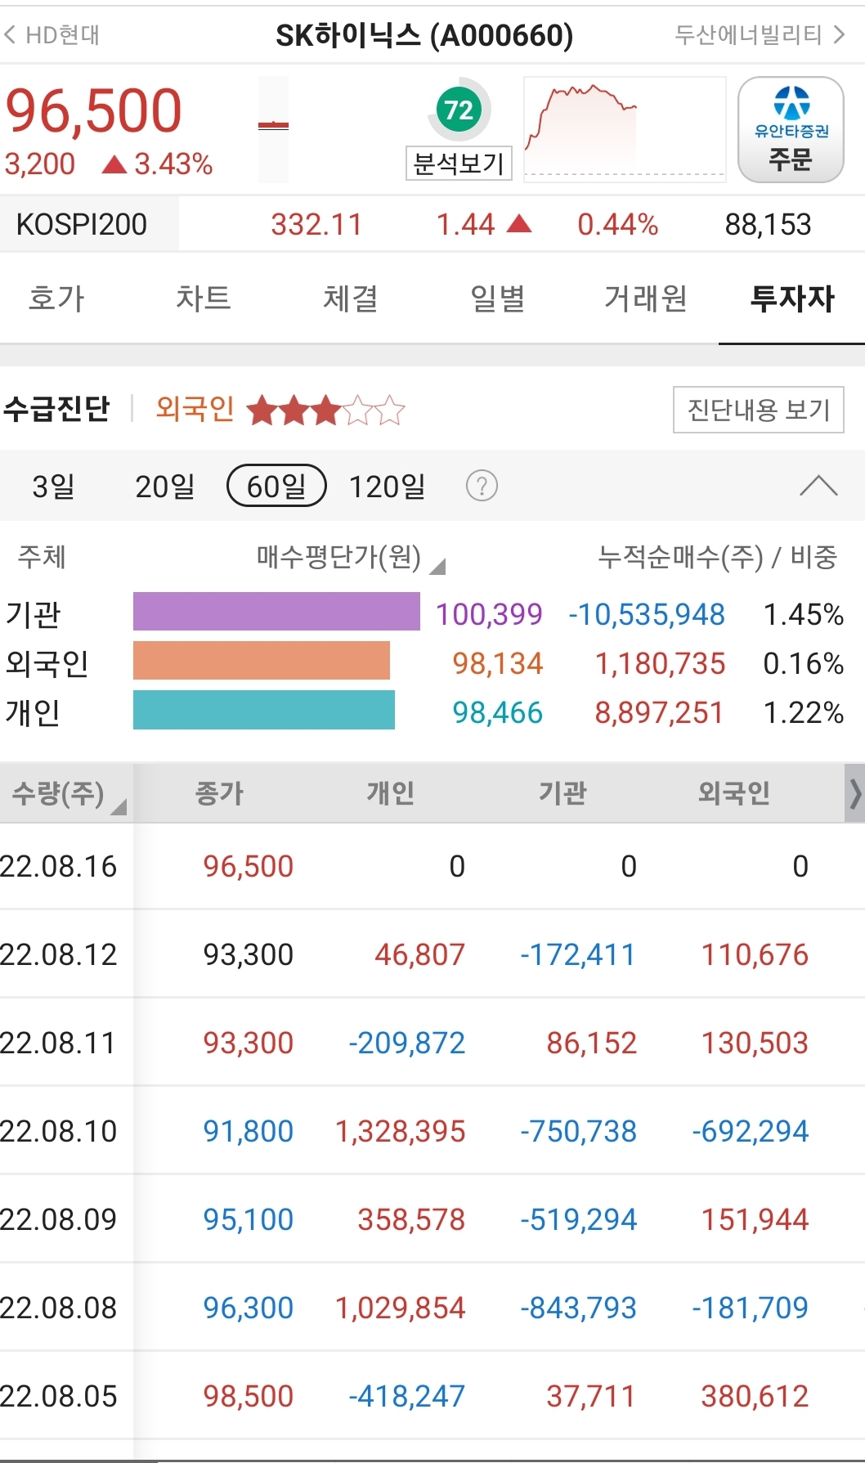865x1463 pixels.
Task: Select the KOSPI200 index label
Action: coord(82,224)
